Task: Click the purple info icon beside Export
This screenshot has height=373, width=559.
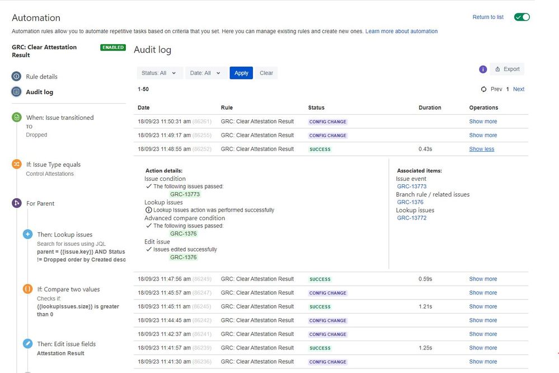Action: [483, 69]
